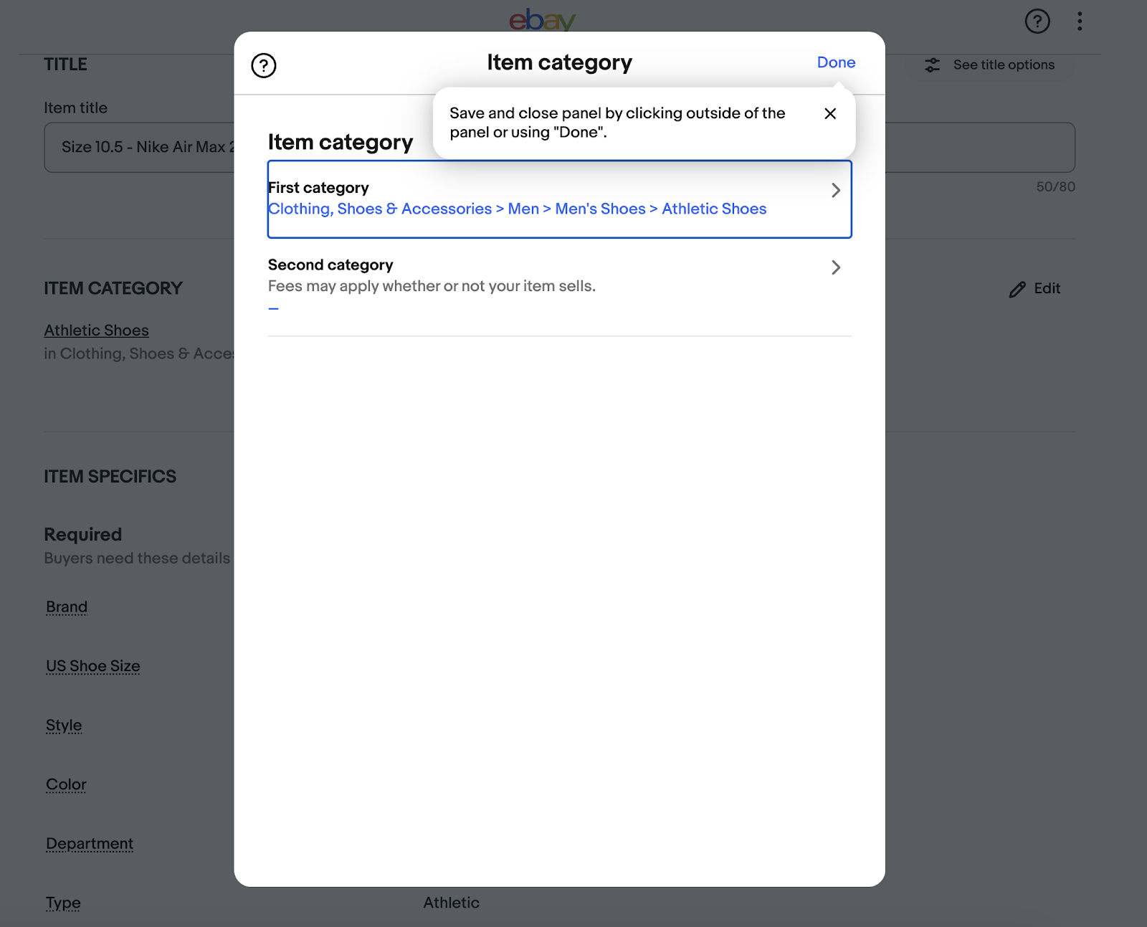Image resolution: width=1147 pixels, height=927 pixels.
Task: Open the Department item specific
Action: pyautogui.click(x=89, y=844)
